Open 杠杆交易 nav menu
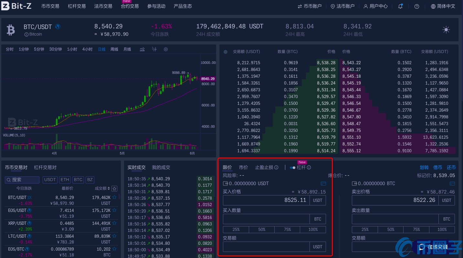The image size is (463, 258). click(x=77, y=6)
